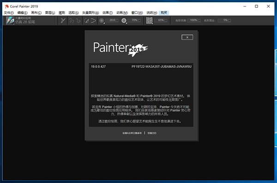This screenshot has height=183, width=277.
Task: Open the 说明(H) menu
Action: pyautogui.click(x=152, y=13)
